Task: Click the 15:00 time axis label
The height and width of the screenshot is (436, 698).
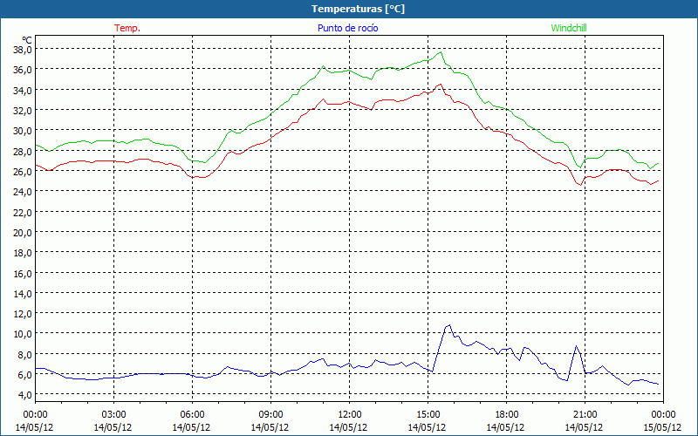Action: click(428, 415)
